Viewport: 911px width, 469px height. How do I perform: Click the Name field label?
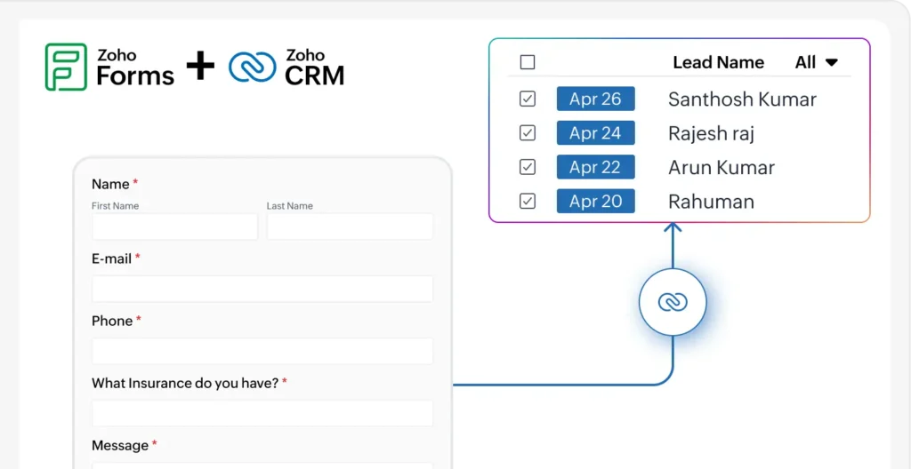point(110,184)
